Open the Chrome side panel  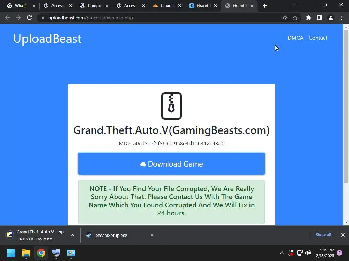[320, 18]
